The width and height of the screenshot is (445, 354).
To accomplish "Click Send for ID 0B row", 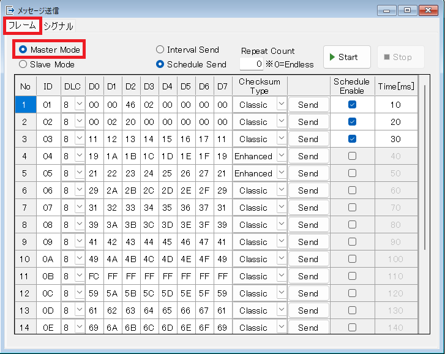I will click(308, 276).
